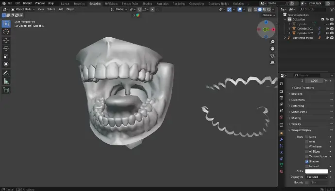This screenshot has width=335, height=191.
Task: Open the Material properties tab
Action: point(282,172)
